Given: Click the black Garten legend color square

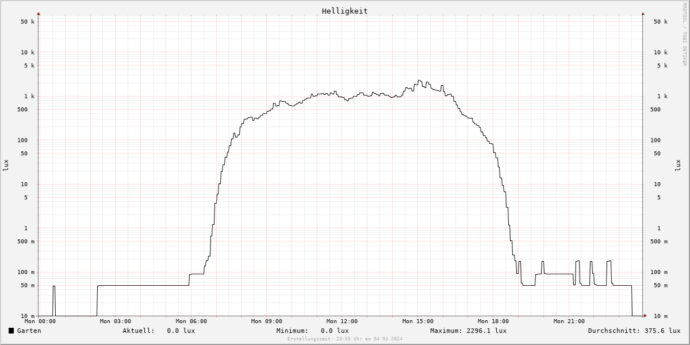Looking at the screenshot, I should point(11,331).
